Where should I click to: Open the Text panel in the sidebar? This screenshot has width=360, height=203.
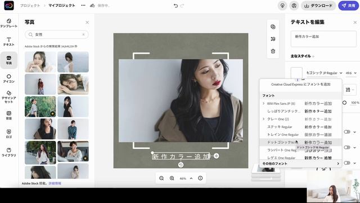point(9,42)
